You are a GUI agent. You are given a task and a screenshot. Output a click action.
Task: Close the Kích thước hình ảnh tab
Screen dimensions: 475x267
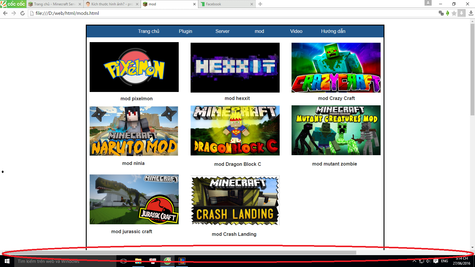click(x=137, y=4)
